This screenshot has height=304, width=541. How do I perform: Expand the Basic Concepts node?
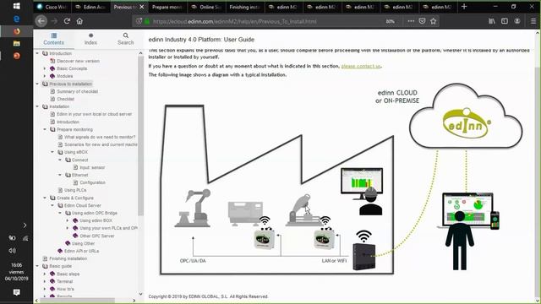pos(45,68)
